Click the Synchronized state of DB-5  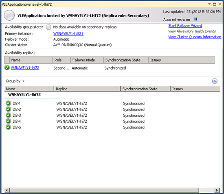(134, 127)
